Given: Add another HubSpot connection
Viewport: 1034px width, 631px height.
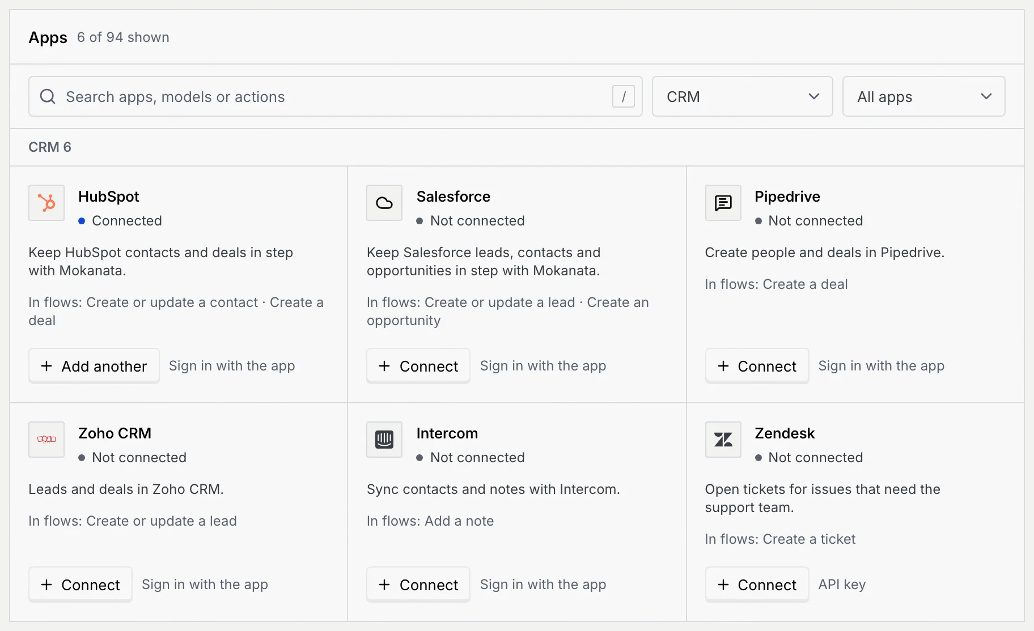Looking at the screenshot, I should pos(94,366).
